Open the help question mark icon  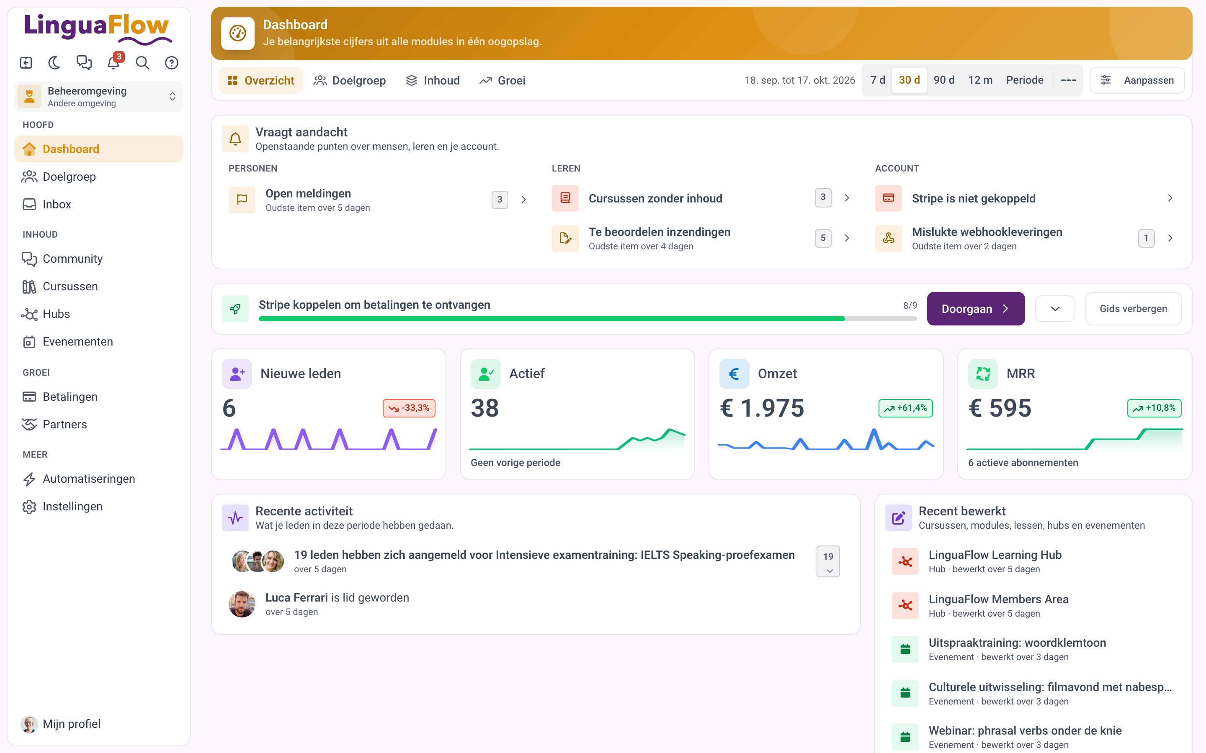171,63
